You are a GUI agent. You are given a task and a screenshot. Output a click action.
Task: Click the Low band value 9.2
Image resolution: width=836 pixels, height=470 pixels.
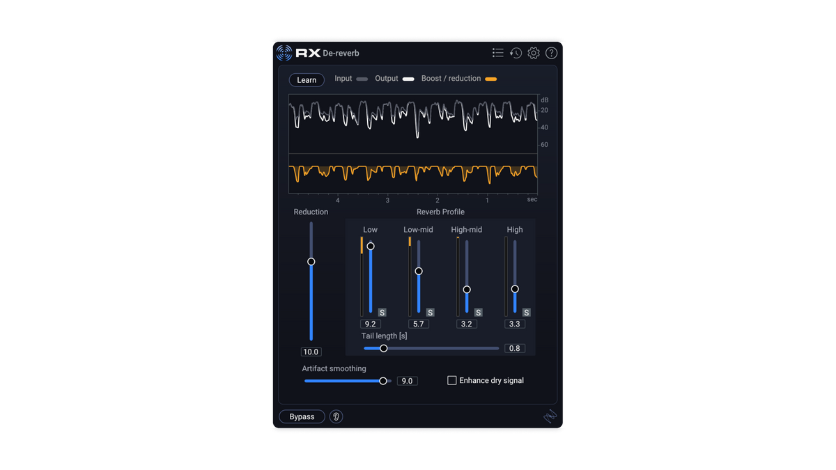[x=371, y=324]
